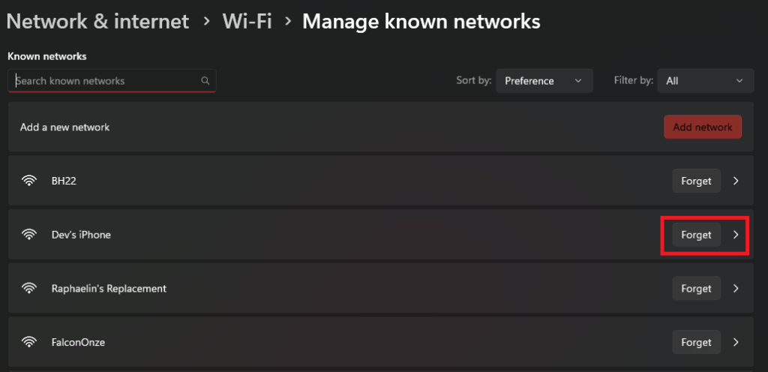The width and height of the screenshot is (768, 372).
Task: Click the BH22 Wi-Fi signal icon
Action: coord(29,181)
